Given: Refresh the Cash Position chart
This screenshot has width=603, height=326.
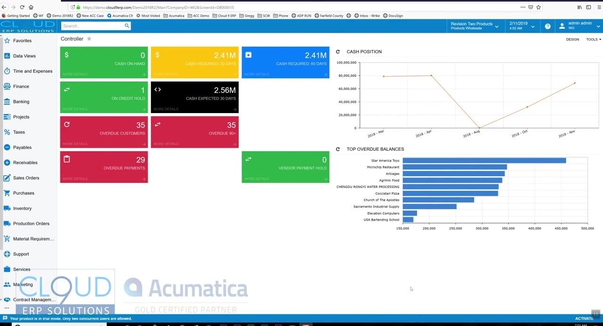Looking at the screenshot, I should [338, 52].
